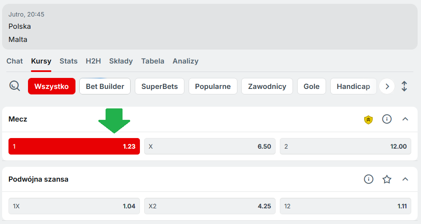Click the search markets magnifier icon

coord(15,86)
